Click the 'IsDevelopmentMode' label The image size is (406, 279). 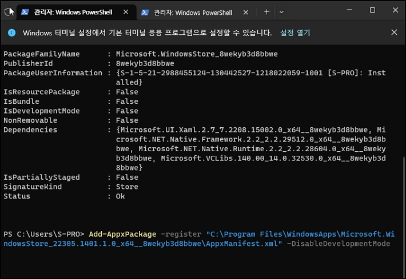coord(42,111)
